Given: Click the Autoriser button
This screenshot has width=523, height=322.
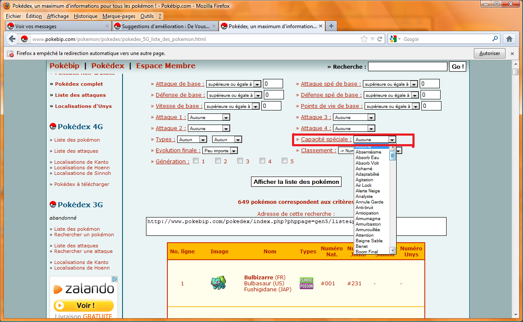Looking at the screenshot, I should click(490, 53).
